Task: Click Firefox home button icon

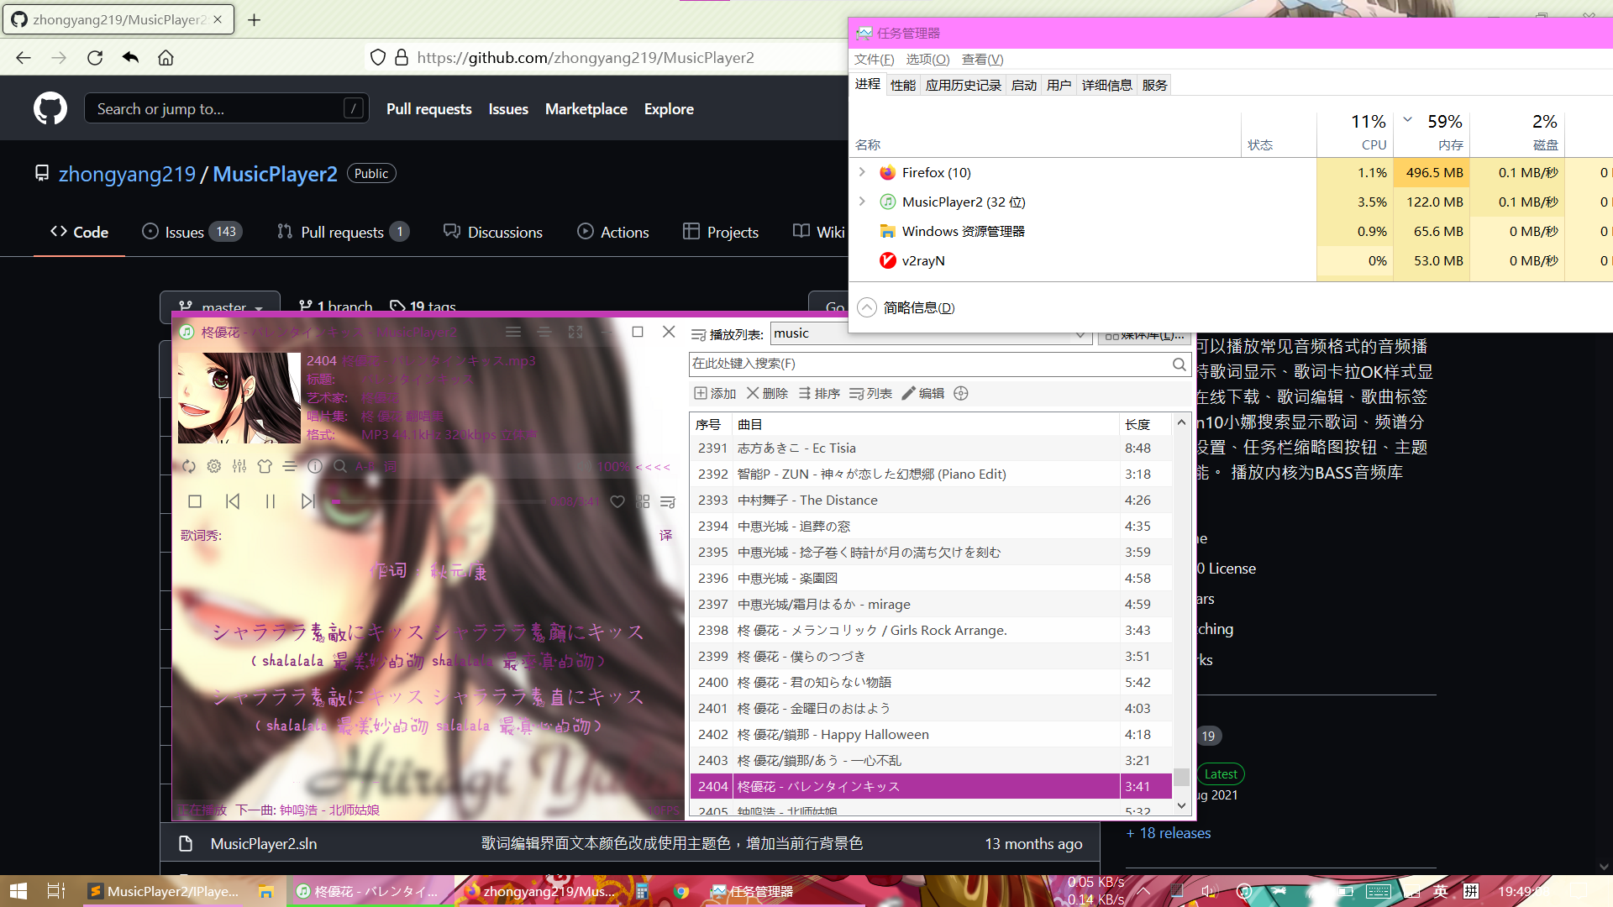Action: [166, 57]
